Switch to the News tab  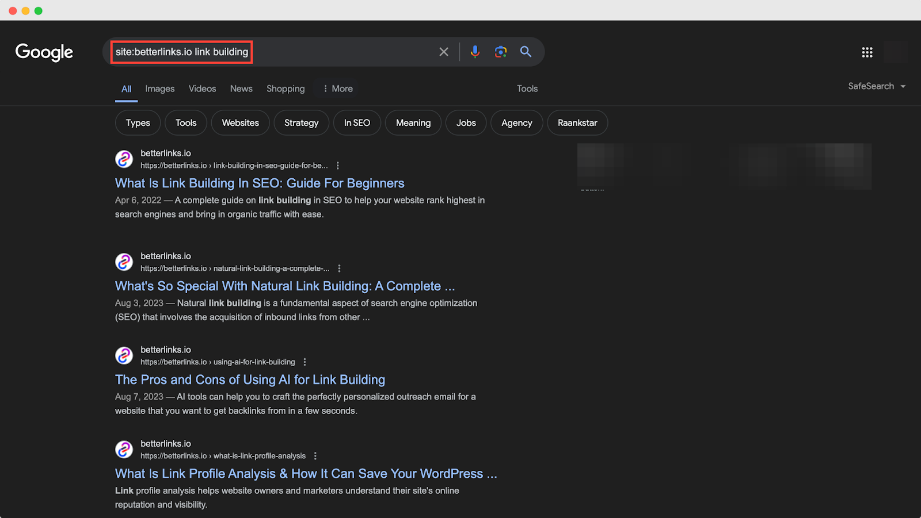click(241, 88)
